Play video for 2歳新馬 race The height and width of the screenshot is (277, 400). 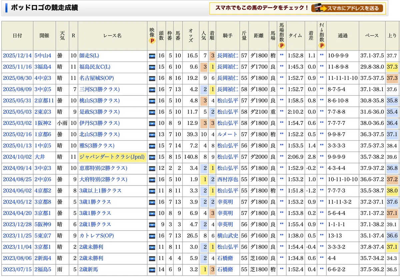pyautogui.click(x=152, y=270)
